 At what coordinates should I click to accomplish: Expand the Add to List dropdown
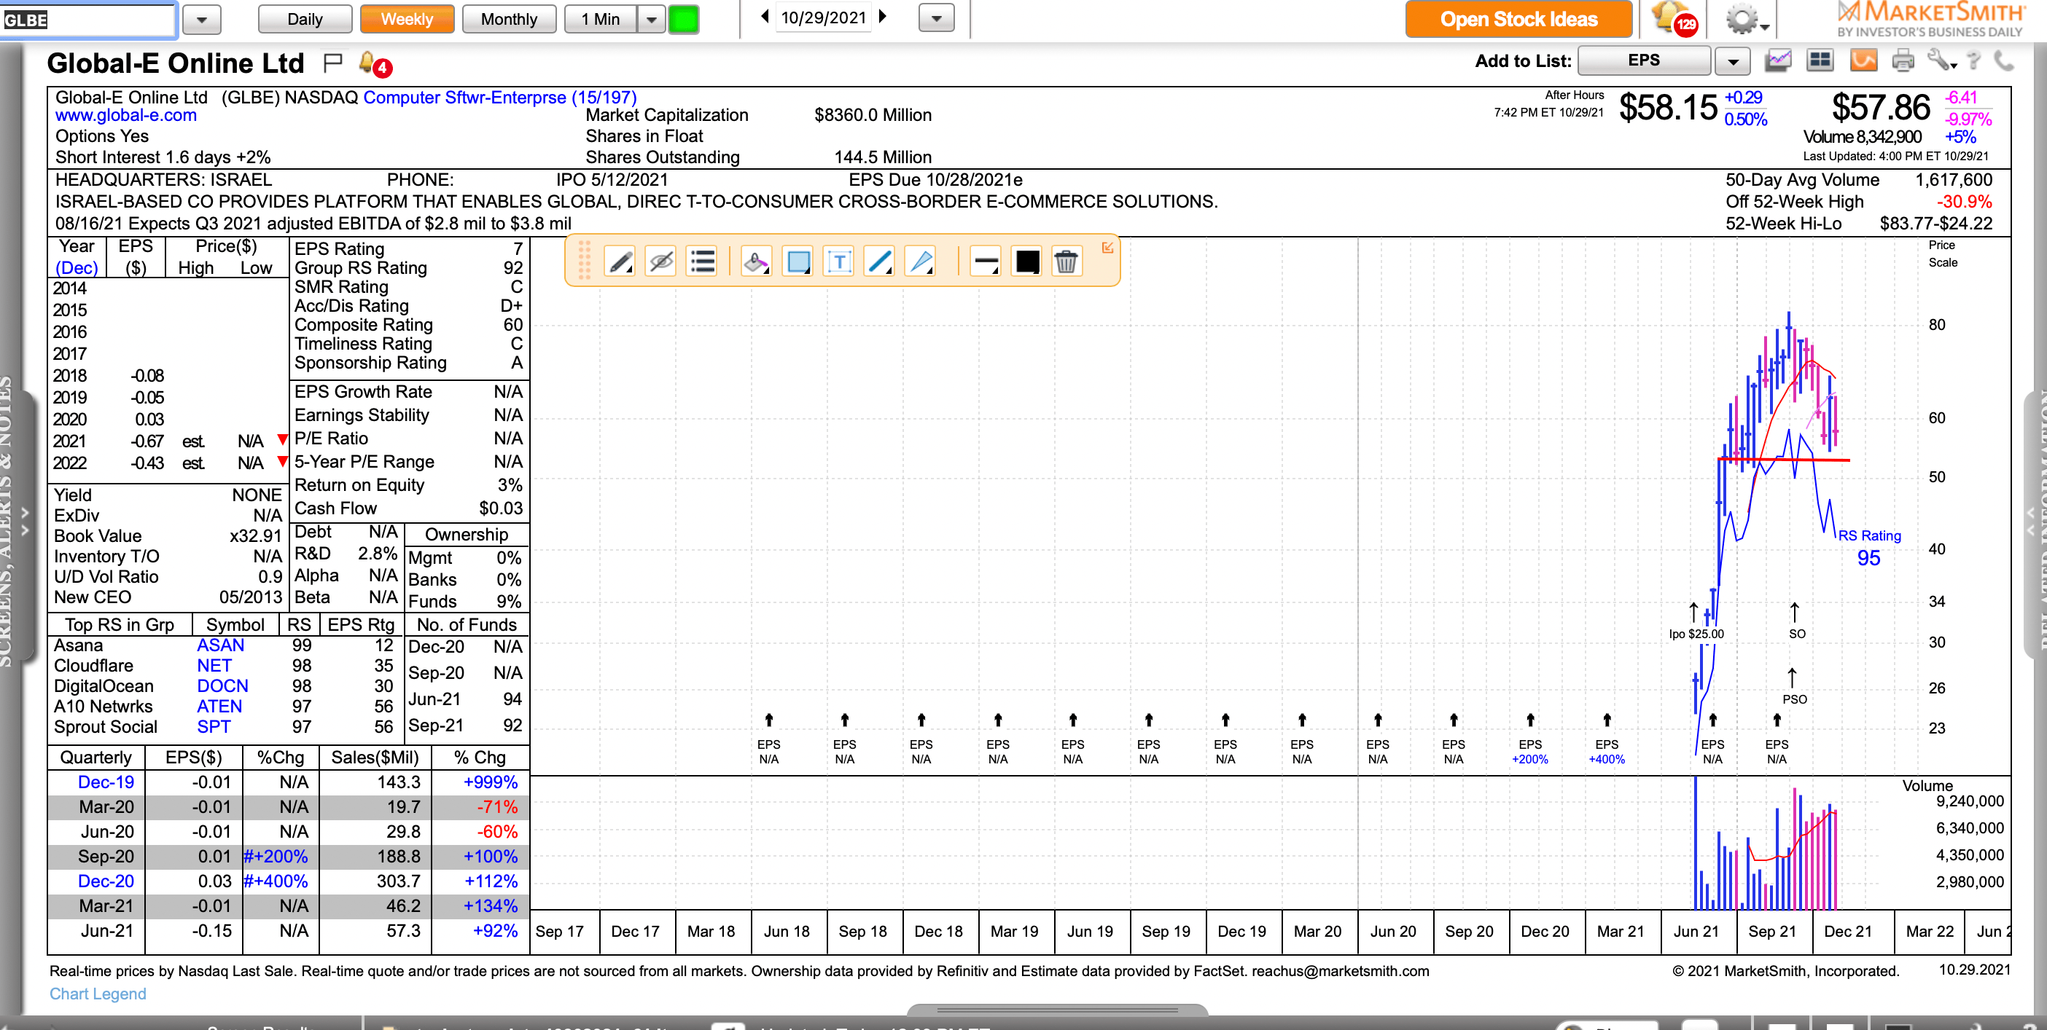(1733, 60)
